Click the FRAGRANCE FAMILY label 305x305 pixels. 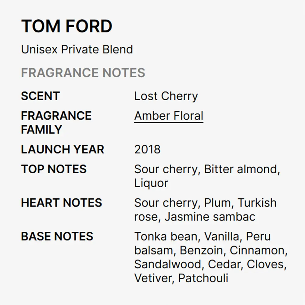click(x=56, y=123)
